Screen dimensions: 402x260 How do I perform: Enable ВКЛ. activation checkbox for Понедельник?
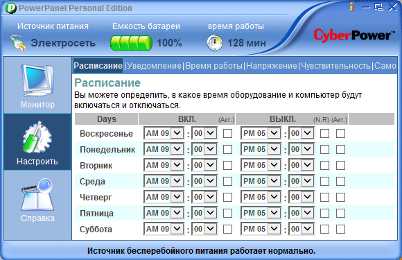click(227, 150)
